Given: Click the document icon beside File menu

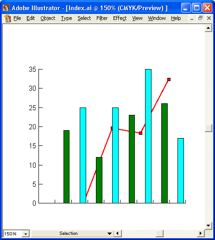Looking at the screenshot, I should [x=7, y=19].
